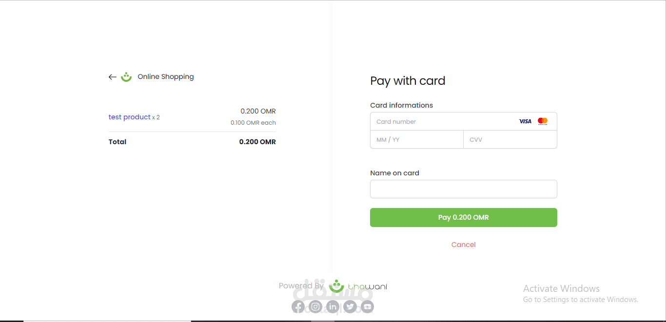This screenshot has width=666, height=322.
Task: Open the YouTube social link
Action: click(367, 306)
